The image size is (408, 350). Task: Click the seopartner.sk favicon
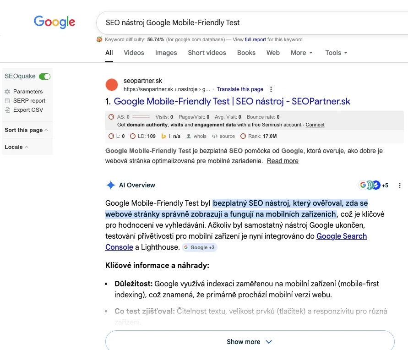click(x=112, y=85)
